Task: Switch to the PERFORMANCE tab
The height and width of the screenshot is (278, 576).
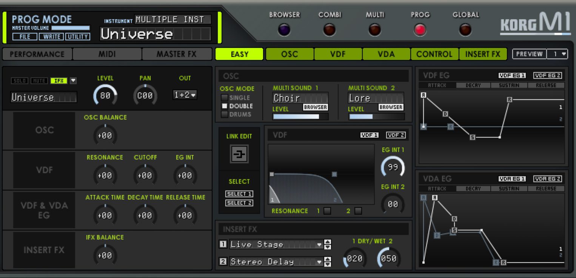Action: [x=37, y=54]
